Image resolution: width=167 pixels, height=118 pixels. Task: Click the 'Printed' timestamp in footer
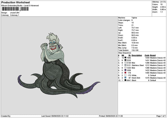pos(111,116)
